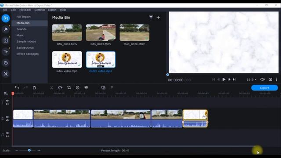Image resolution: width=281 pixels, height=158 pixels.
Task: Mute the main video track audio
Action: pos(7,120)
